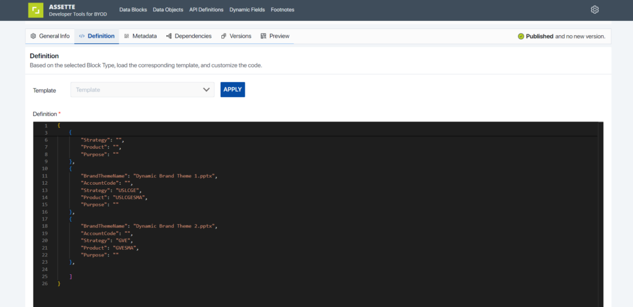Screen dimensions: 633x307
Task: Expand the Template dropdown arrow
Action: coord(206,90)
